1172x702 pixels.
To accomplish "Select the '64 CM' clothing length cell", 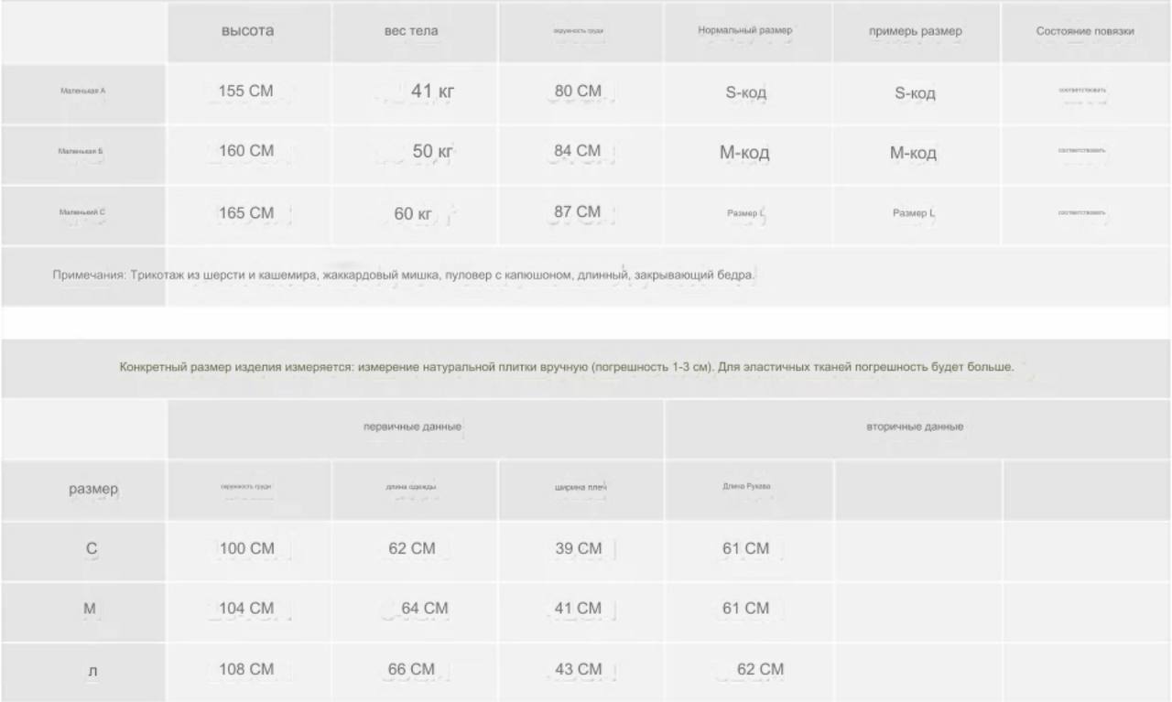I will (414, 610).
